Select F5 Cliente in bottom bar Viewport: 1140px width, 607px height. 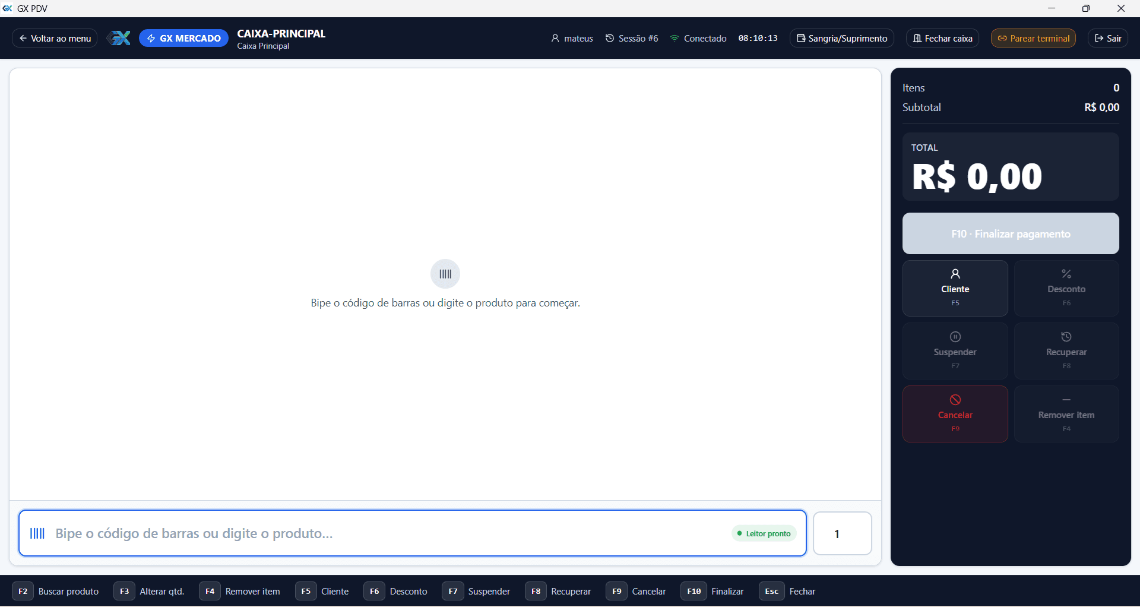tap(322, 592)
